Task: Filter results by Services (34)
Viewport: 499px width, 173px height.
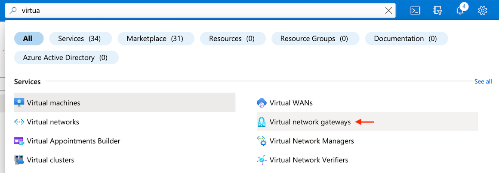Action: pos(80,39)
